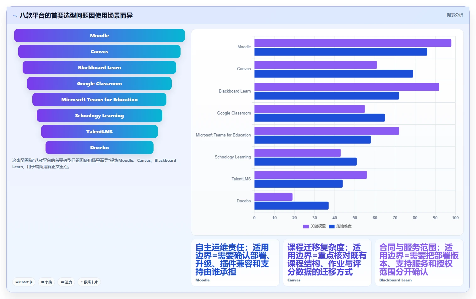Select the Blackboard Learn funnel stage
The image size is (476, 299).
(x=99, y=67)
